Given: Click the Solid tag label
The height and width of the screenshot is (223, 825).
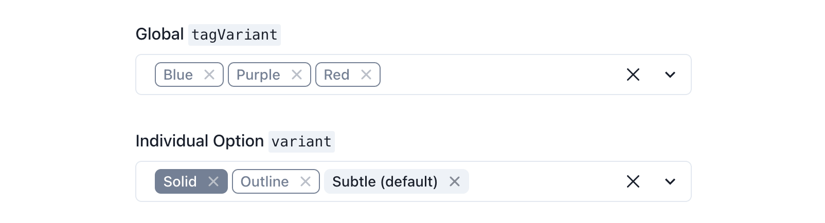Looking at the screenshot, I should click(x=180, y=182).
